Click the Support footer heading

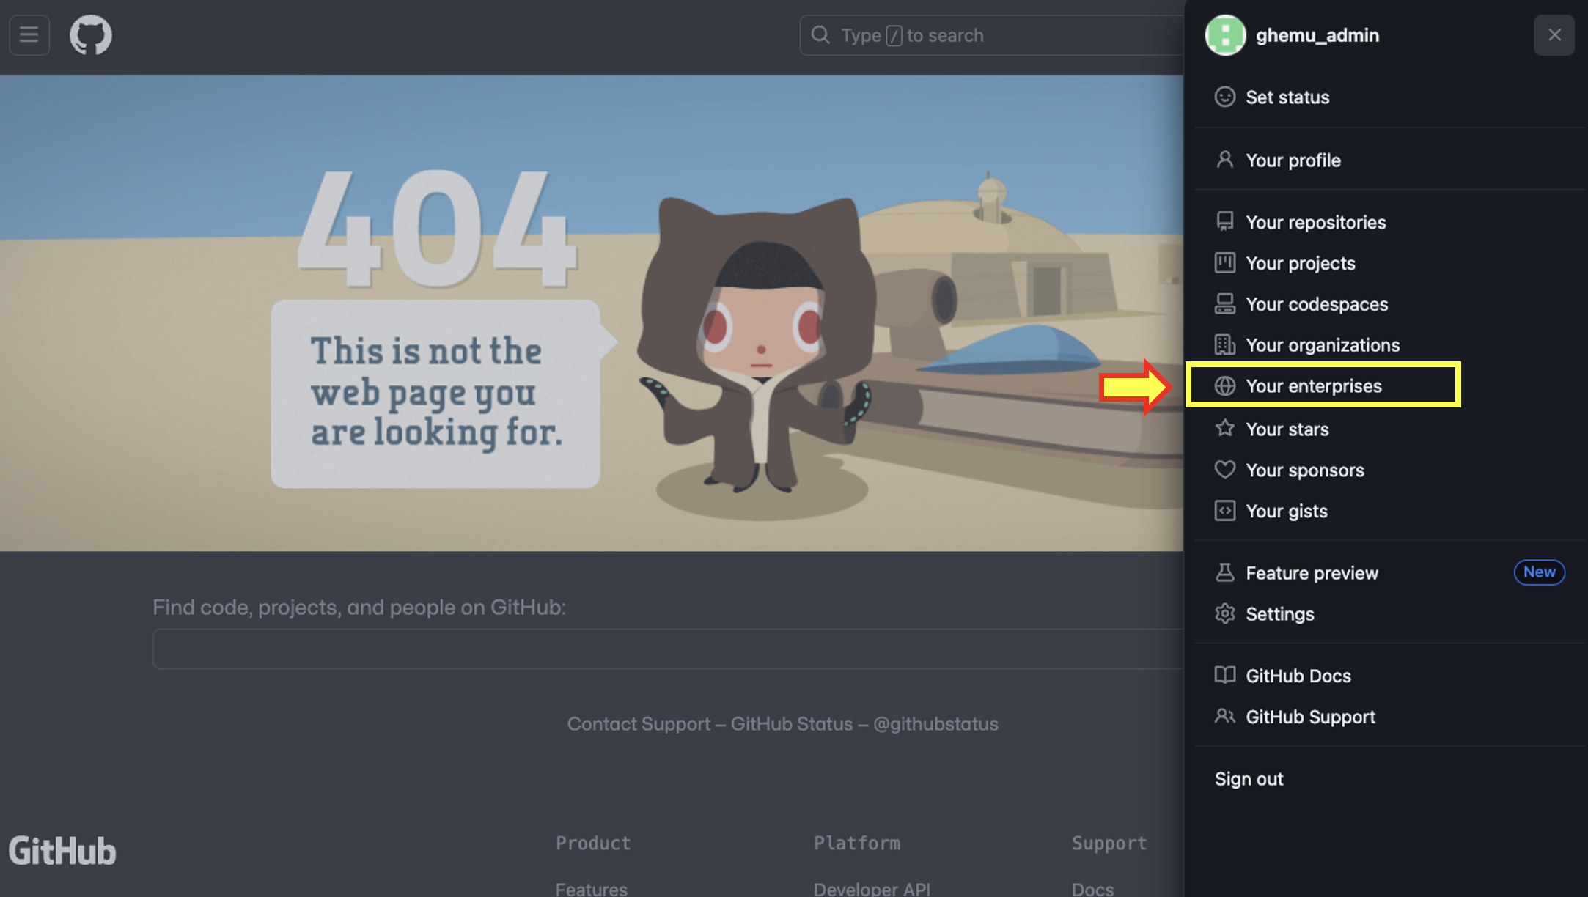click(x=1109, y=843)
